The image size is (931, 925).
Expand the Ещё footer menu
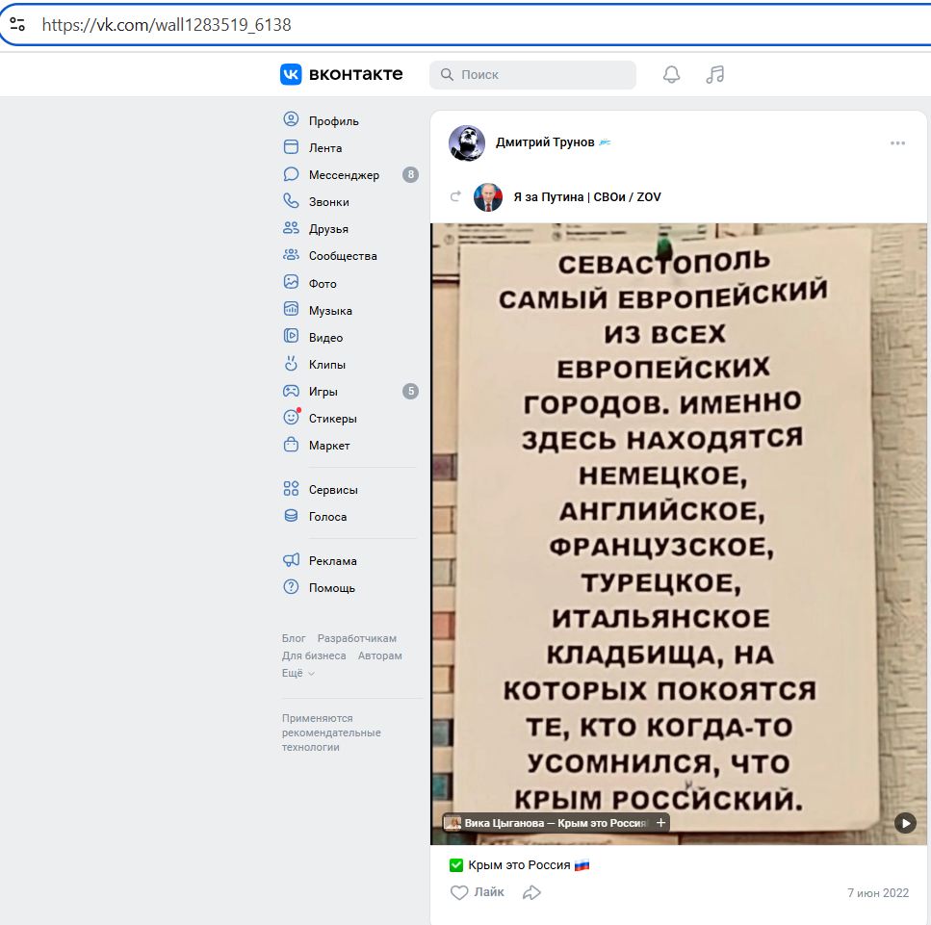pyautogui.click(x=297, y=673)
